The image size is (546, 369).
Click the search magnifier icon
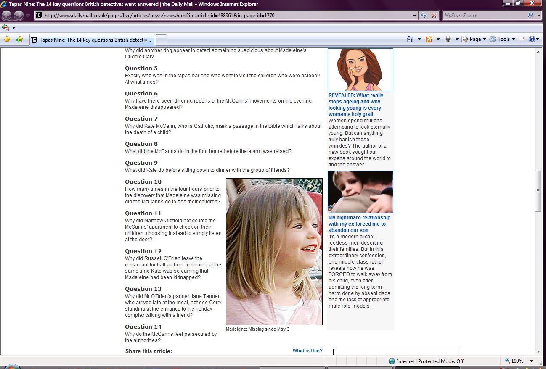[530, 16]
